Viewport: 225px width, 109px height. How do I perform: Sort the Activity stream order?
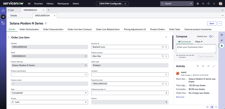209,66
